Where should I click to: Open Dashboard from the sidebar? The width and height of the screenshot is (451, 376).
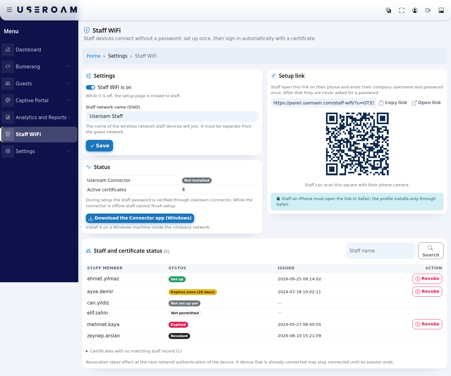click(39, 50)
